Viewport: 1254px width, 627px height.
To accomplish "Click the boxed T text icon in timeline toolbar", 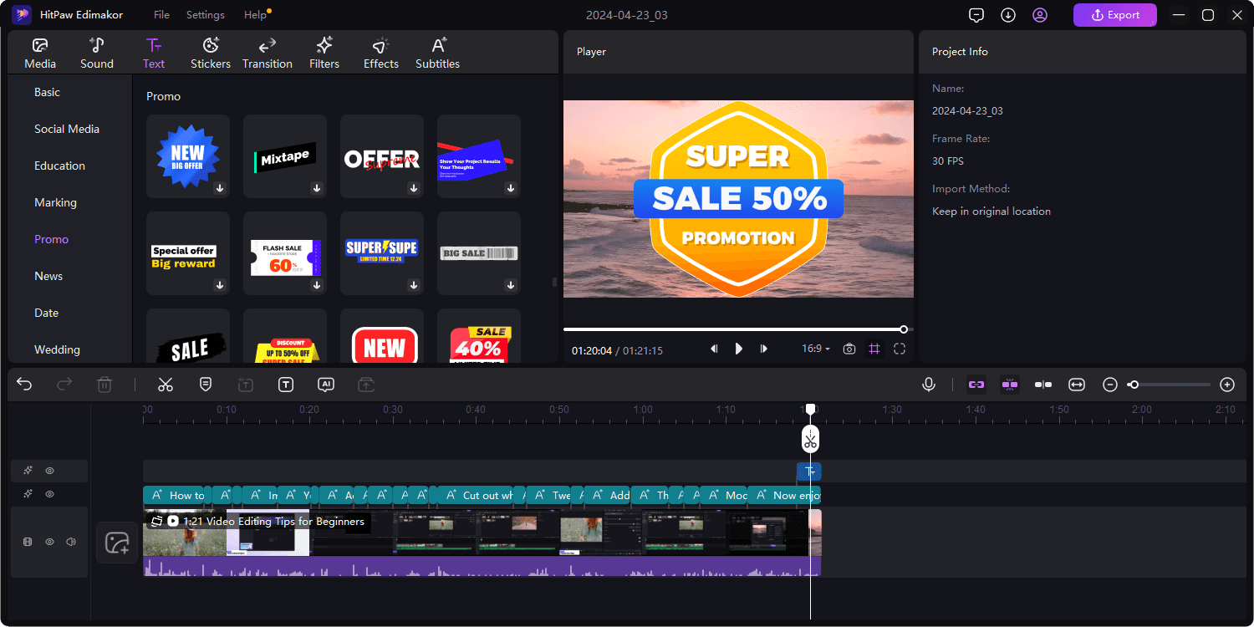I will [286, 385].
